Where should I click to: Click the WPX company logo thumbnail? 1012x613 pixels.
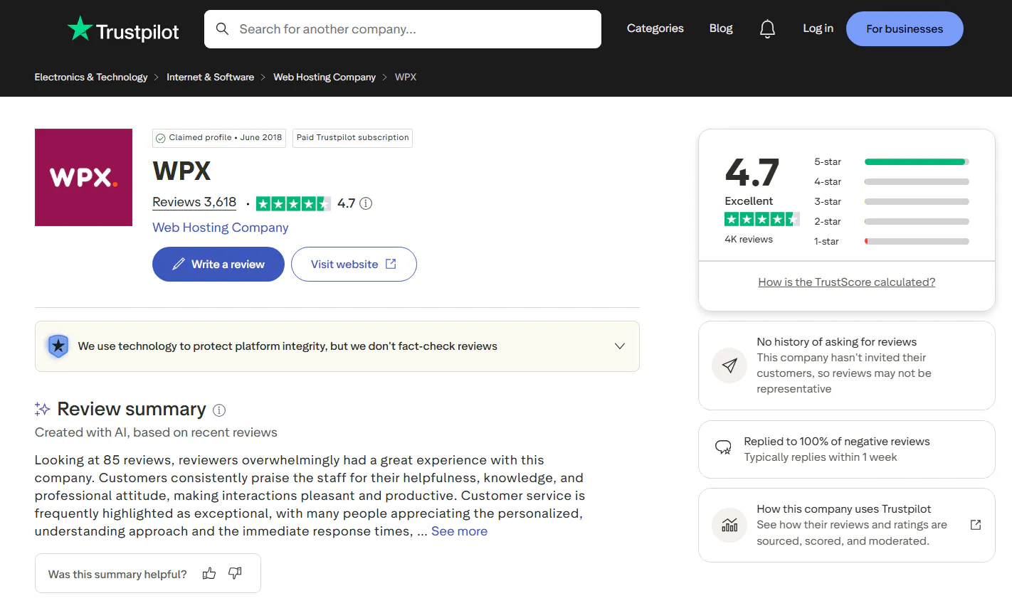83,177
